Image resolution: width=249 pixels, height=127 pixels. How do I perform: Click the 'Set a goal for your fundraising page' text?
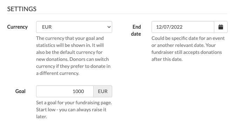pos(74,103)
